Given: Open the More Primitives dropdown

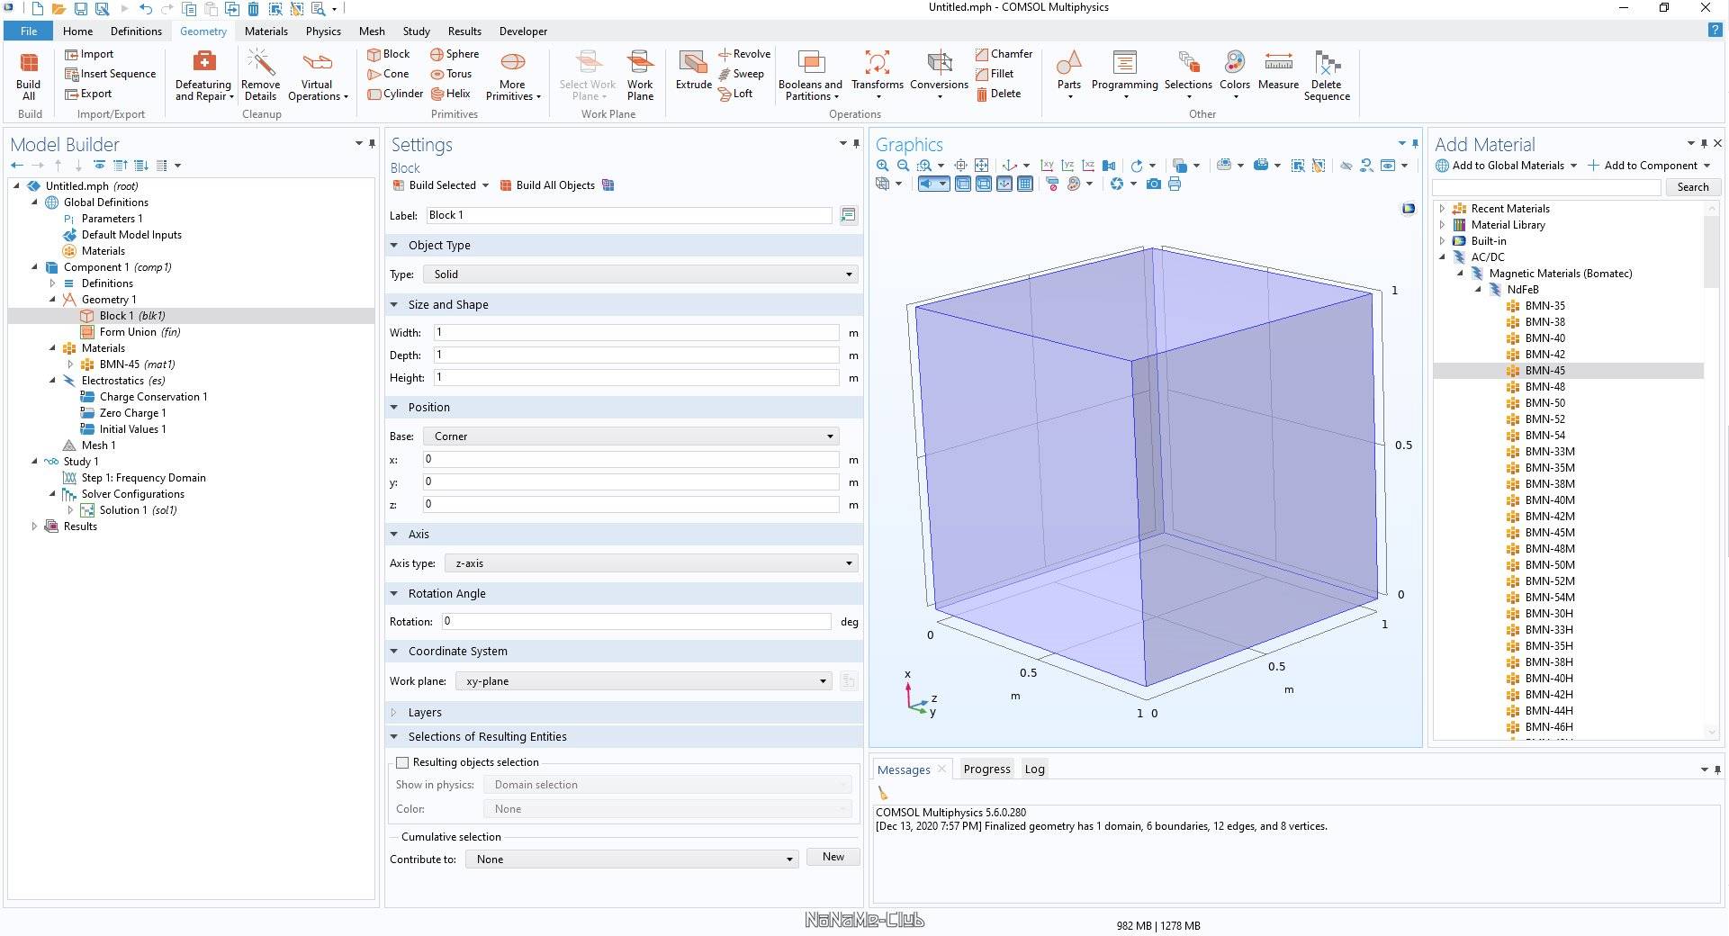Looking at the screenshot, I should tap(513, 75).
